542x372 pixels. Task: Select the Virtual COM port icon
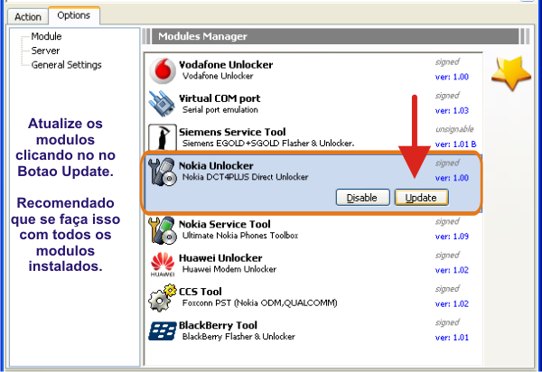tap(163, 103)
